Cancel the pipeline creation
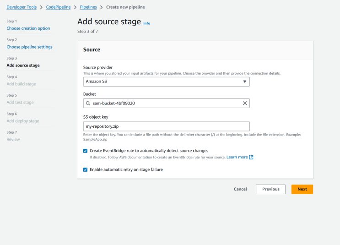Screen dimensions: 340x245 pos(240,189)
